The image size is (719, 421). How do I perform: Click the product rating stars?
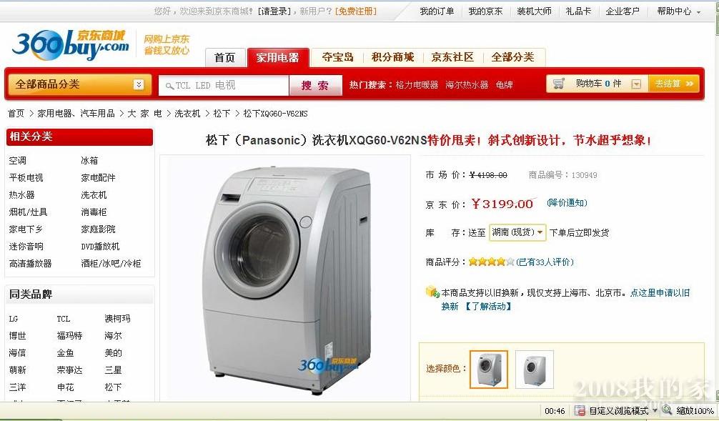[x=491, y=262]
